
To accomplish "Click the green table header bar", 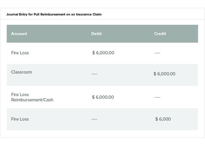I will (x=102, y=34).
